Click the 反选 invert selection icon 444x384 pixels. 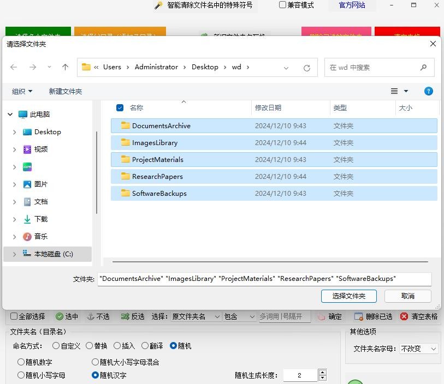click(x=125, y=316)
